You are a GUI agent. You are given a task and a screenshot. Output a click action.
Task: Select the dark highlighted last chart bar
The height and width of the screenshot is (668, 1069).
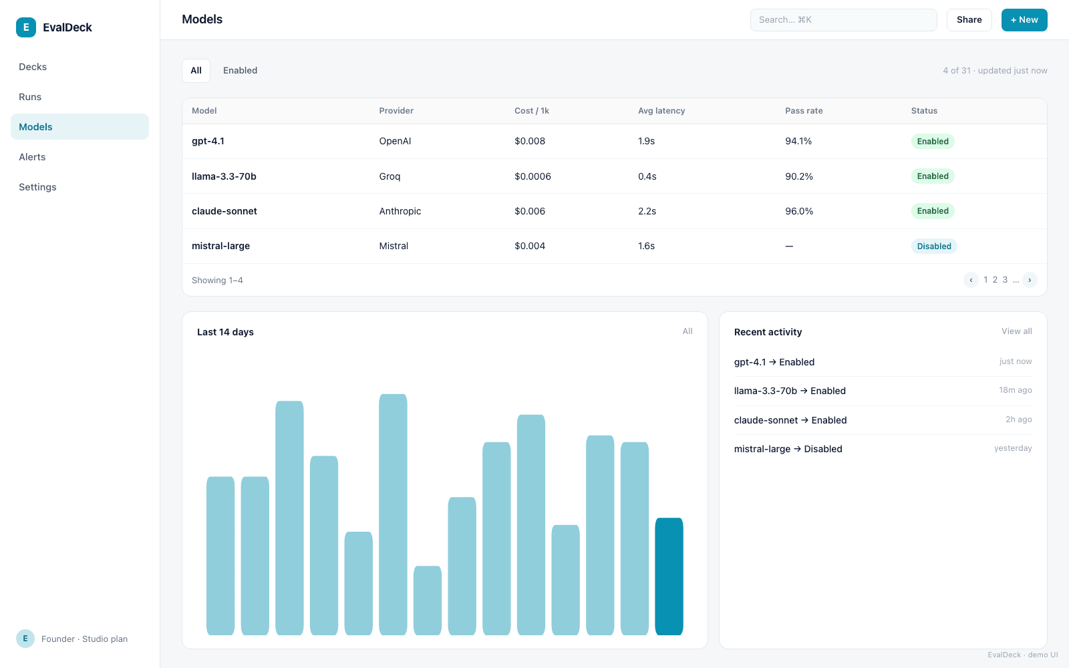[669, 576]
